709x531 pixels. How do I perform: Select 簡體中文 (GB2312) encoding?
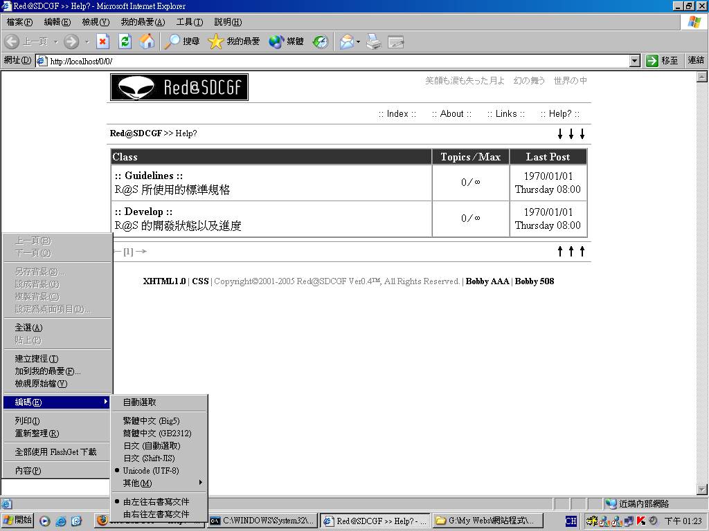(159, 434)
